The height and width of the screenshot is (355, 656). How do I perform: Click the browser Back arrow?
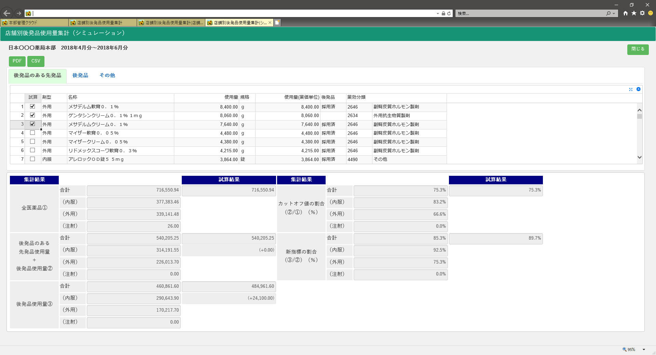(x=7, y=13)
